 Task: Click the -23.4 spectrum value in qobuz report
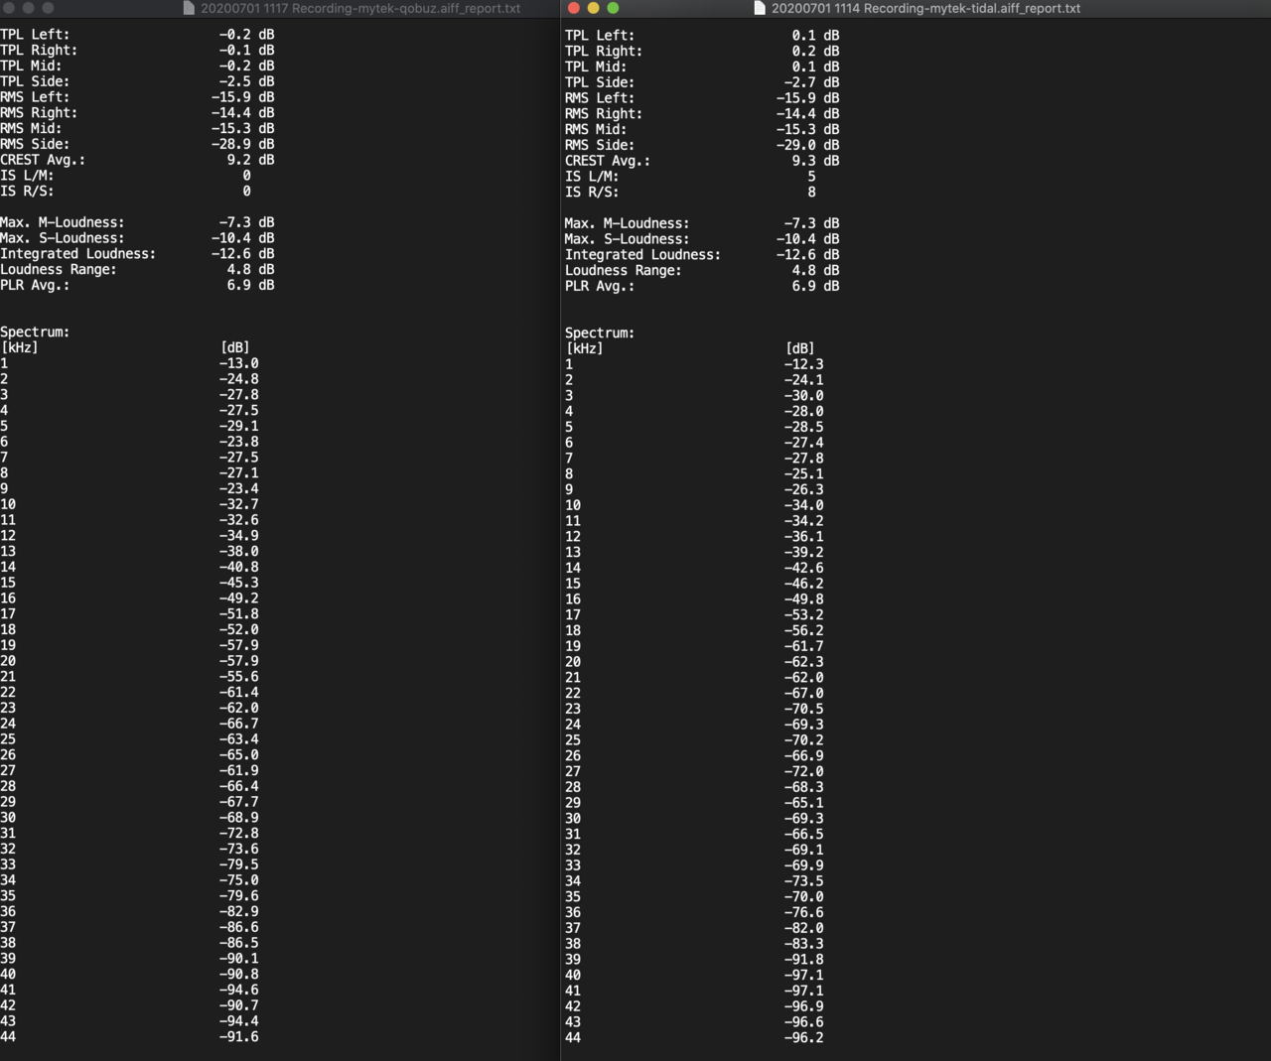pyautogui.click(x=238, y=488)
